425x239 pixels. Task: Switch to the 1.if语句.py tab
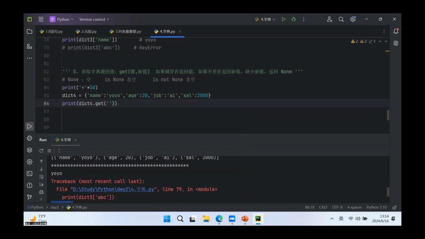pyautogui.click(x=51, y=32)
